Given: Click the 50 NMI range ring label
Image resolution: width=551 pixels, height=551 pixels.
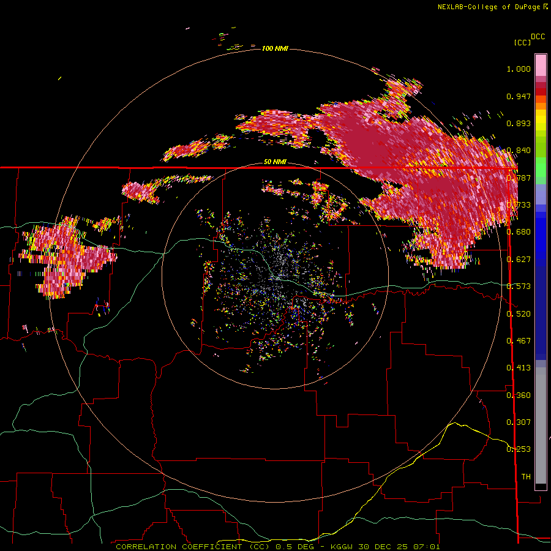Looking at the screenshot, I should click(275, 162).
